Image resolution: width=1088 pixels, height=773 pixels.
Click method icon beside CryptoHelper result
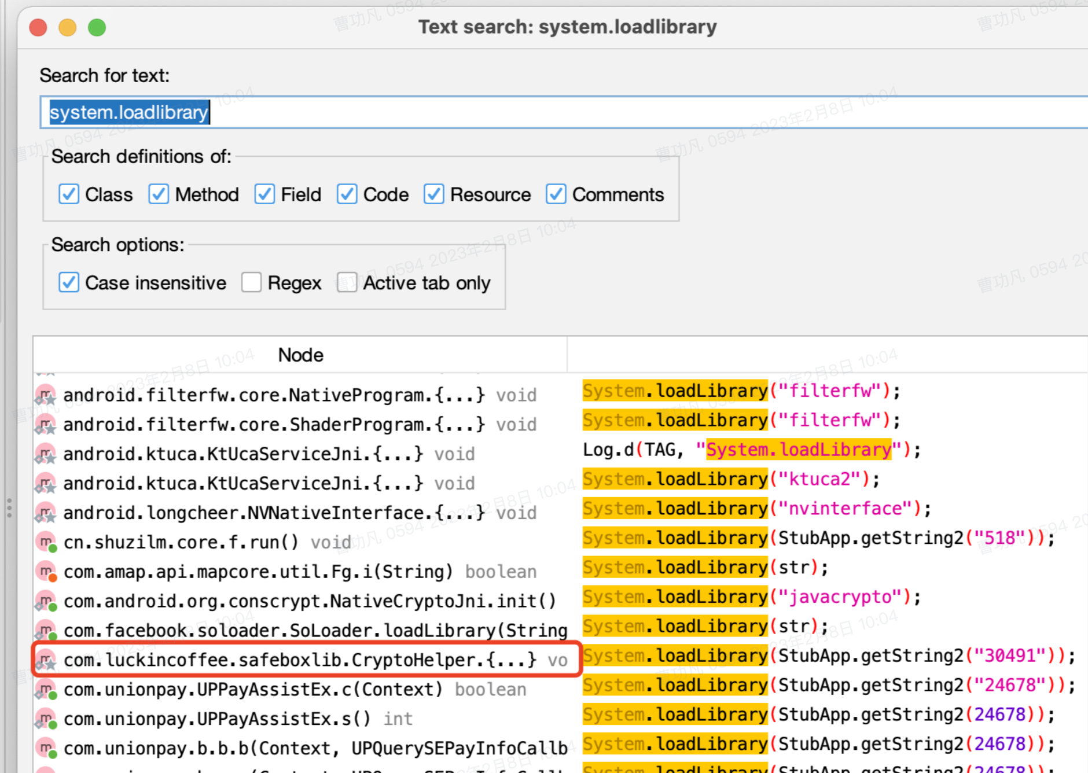[46, 660]
